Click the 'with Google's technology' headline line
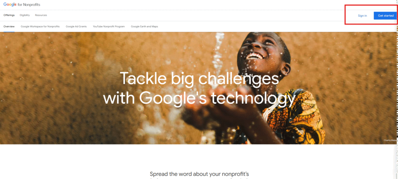 199,97
